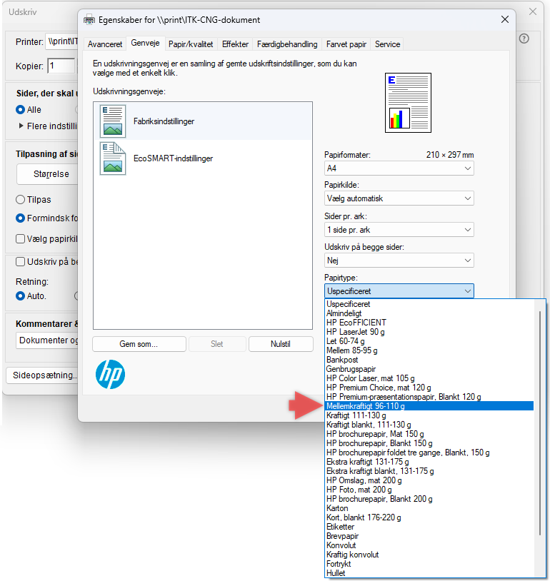This screenshot has width=550, height=581.
Task: Switch to the Genveje tab
Action: point(146,43)
